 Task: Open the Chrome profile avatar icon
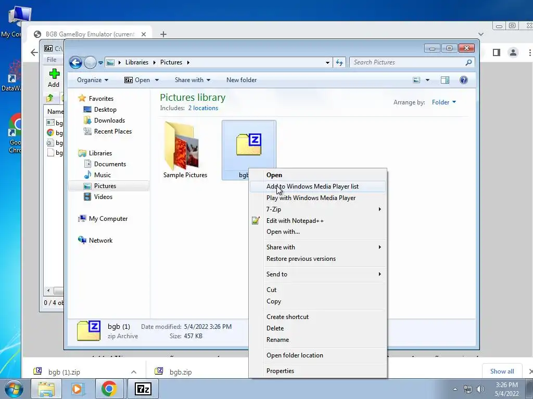(513, 52)
